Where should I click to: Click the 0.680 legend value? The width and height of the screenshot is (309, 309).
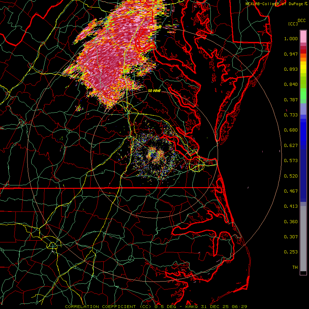point(291,130)
